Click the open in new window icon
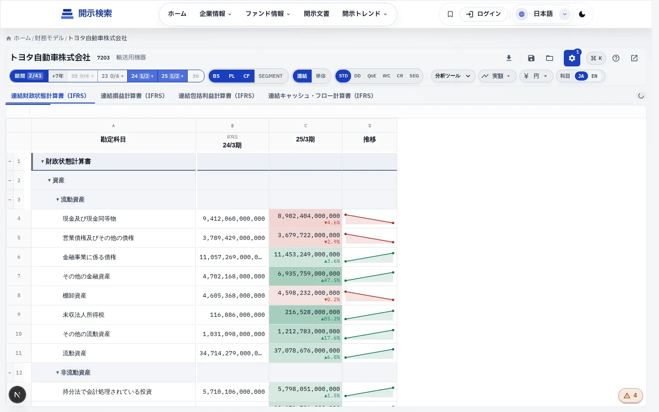 [634, 58]
